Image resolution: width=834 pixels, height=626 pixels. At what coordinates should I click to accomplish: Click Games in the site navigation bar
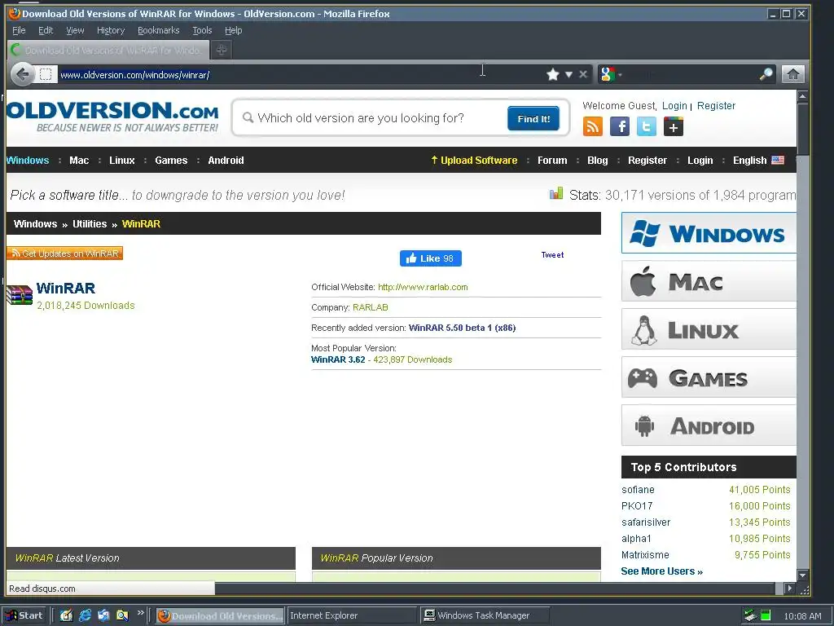pyautogui.click(x=171, y=161)
